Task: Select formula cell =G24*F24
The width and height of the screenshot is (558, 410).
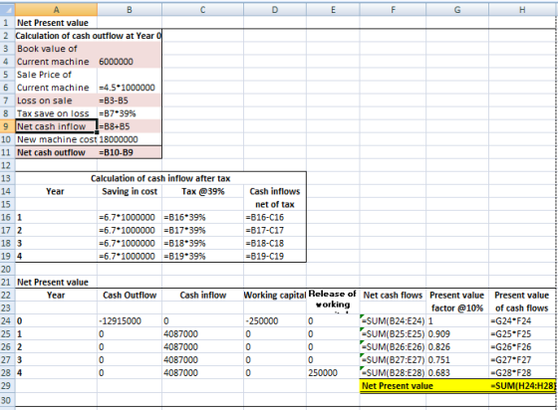Action: pyautogui.click(x=522, y=320)
